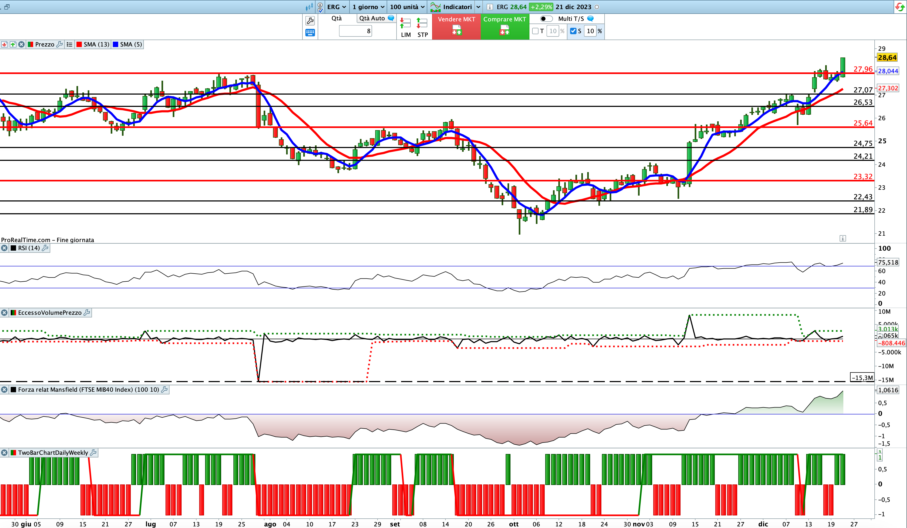Close the EccessoVolumePrezzo panel
907x528 pixels.
click(x=4, y=313)
